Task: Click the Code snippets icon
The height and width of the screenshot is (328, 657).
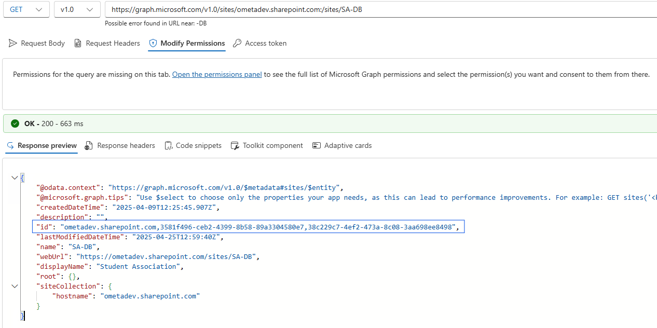Action: [169, 146]
